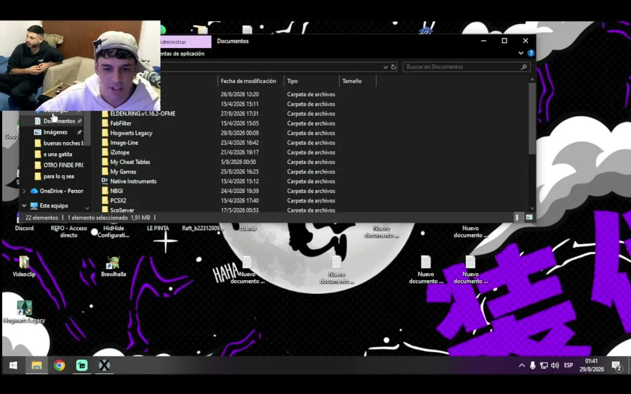Select Hogwarts Legacy desktop shortcut
631x394 pixels.
point(24,312)
